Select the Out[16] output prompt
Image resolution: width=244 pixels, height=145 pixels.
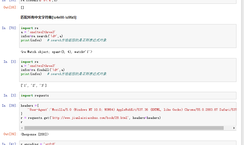coord(10,8)
